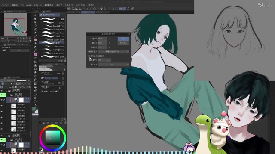
Task: Open the interpolation method dropdown in dialog
Action: pos(113,52)
